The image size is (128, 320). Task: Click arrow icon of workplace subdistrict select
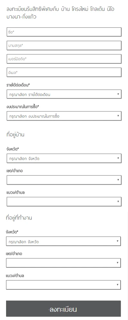coord(117,285)
